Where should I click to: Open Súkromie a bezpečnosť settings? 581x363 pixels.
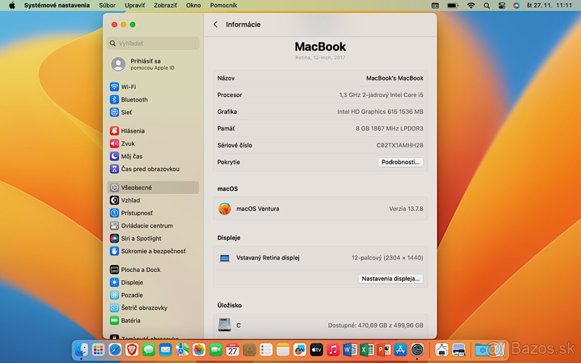[145, 251]
